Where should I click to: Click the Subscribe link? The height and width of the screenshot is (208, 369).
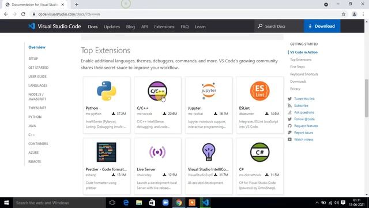[x=301, y=106]
